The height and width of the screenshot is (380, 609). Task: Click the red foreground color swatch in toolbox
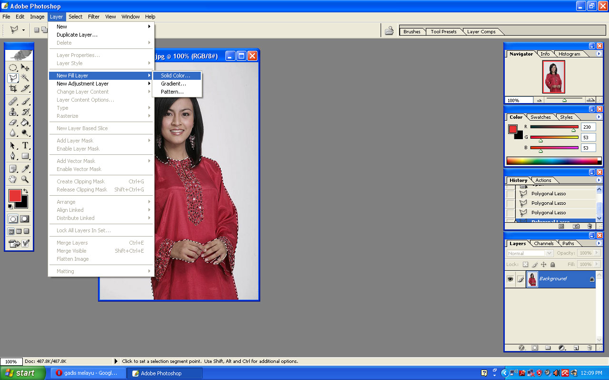(15, 196)
